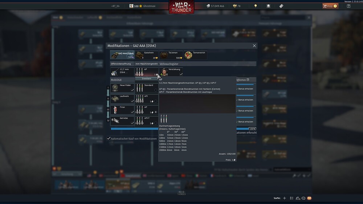Close the Modifikationen dialog
The image size is (363, 204).
[254, 46]
